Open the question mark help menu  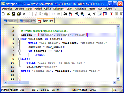click(x=116, y=9)
